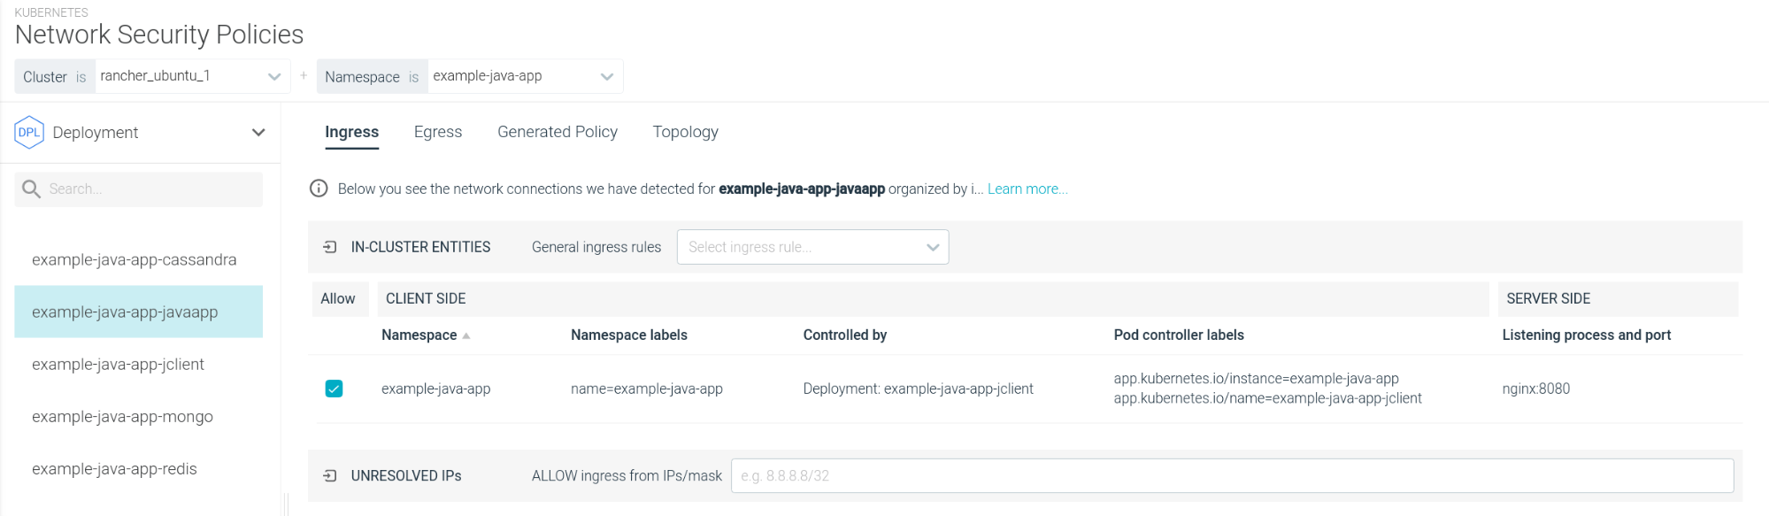1769x516 pixels.
Task: Open the Generated Policy tab
Action: click(x=558, y=132)
